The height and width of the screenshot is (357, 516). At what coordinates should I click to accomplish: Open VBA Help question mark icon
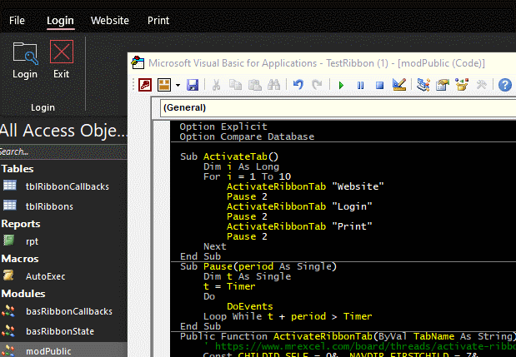coord(505,85)
